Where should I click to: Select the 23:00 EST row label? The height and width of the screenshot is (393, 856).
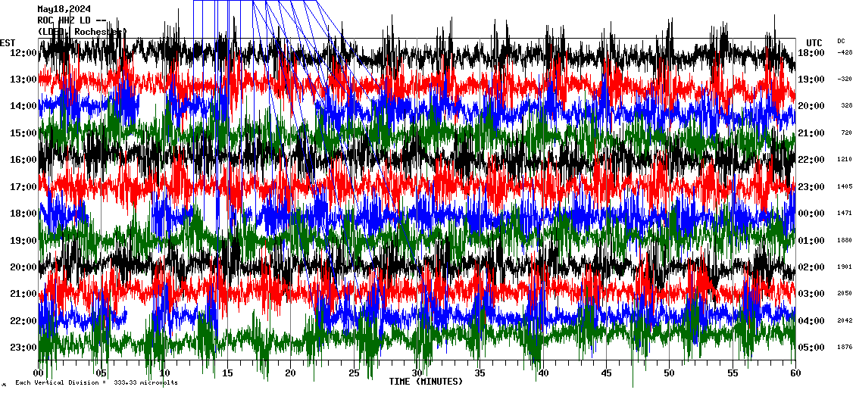pos(23,348)
